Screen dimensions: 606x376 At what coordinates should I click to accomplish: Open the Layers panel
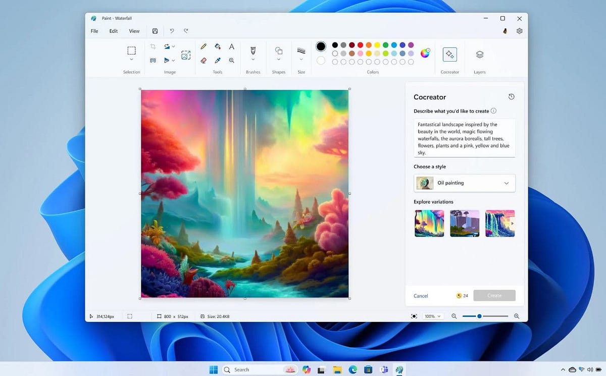pyautogui.click(x=479, y=53)
